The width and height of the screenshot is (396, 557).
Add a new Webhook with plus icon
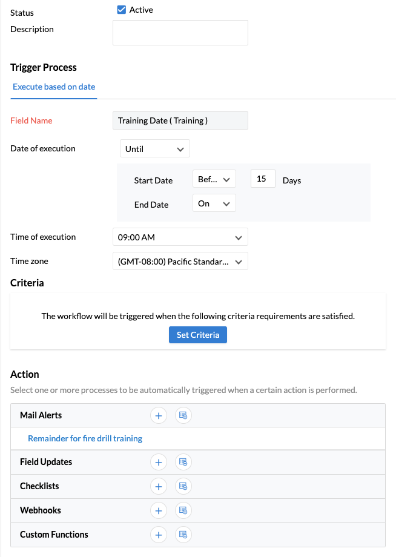159,510
